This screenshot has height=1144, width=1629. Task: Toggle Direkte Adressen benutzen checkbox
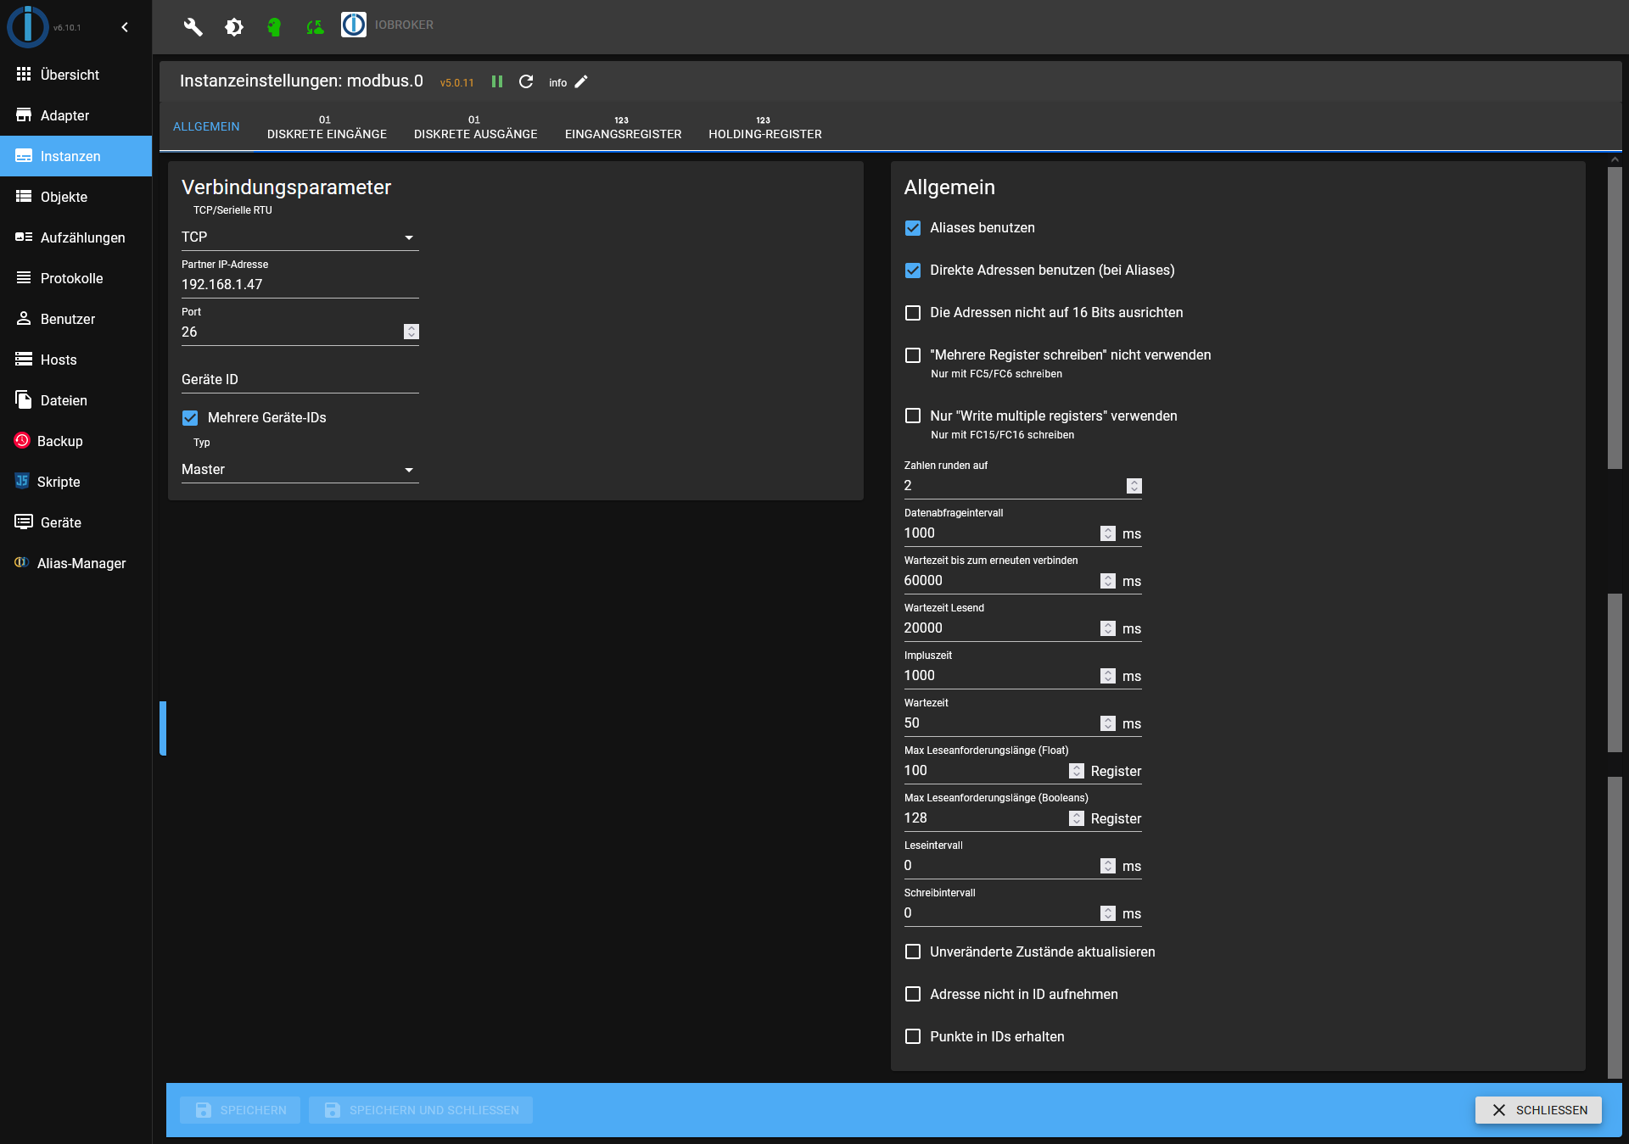click(913, 271)
